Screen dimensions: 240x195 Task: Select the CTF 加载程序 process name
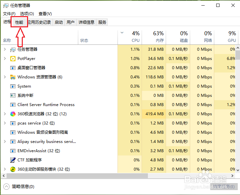coord(29,160)
